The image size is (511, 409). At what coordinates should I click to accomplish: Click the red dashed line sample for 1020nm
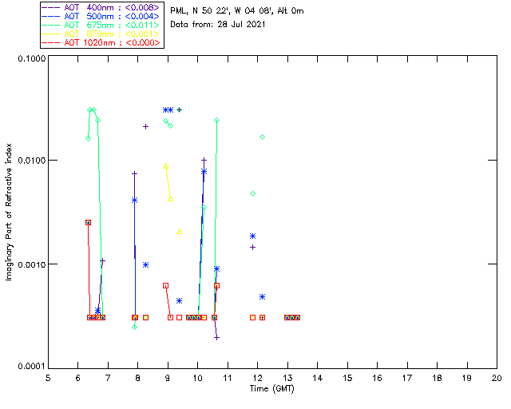[51, 42]
